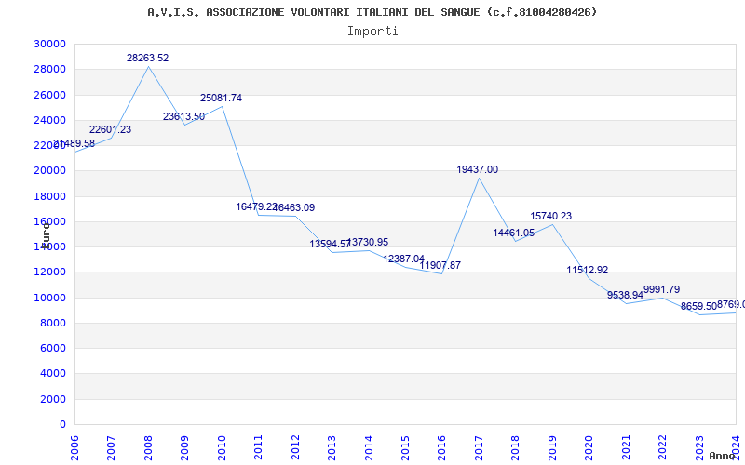The height and width of the screenshot is (465, 745).
Task: Select data label 14461.05
Action: 514,233
